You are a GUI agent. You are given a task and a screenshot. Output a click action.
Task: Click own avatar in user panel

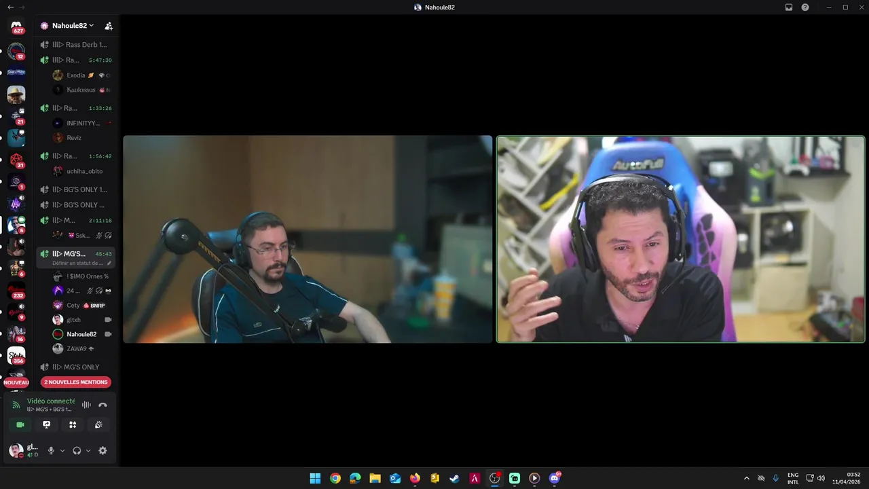click(16, 450)
